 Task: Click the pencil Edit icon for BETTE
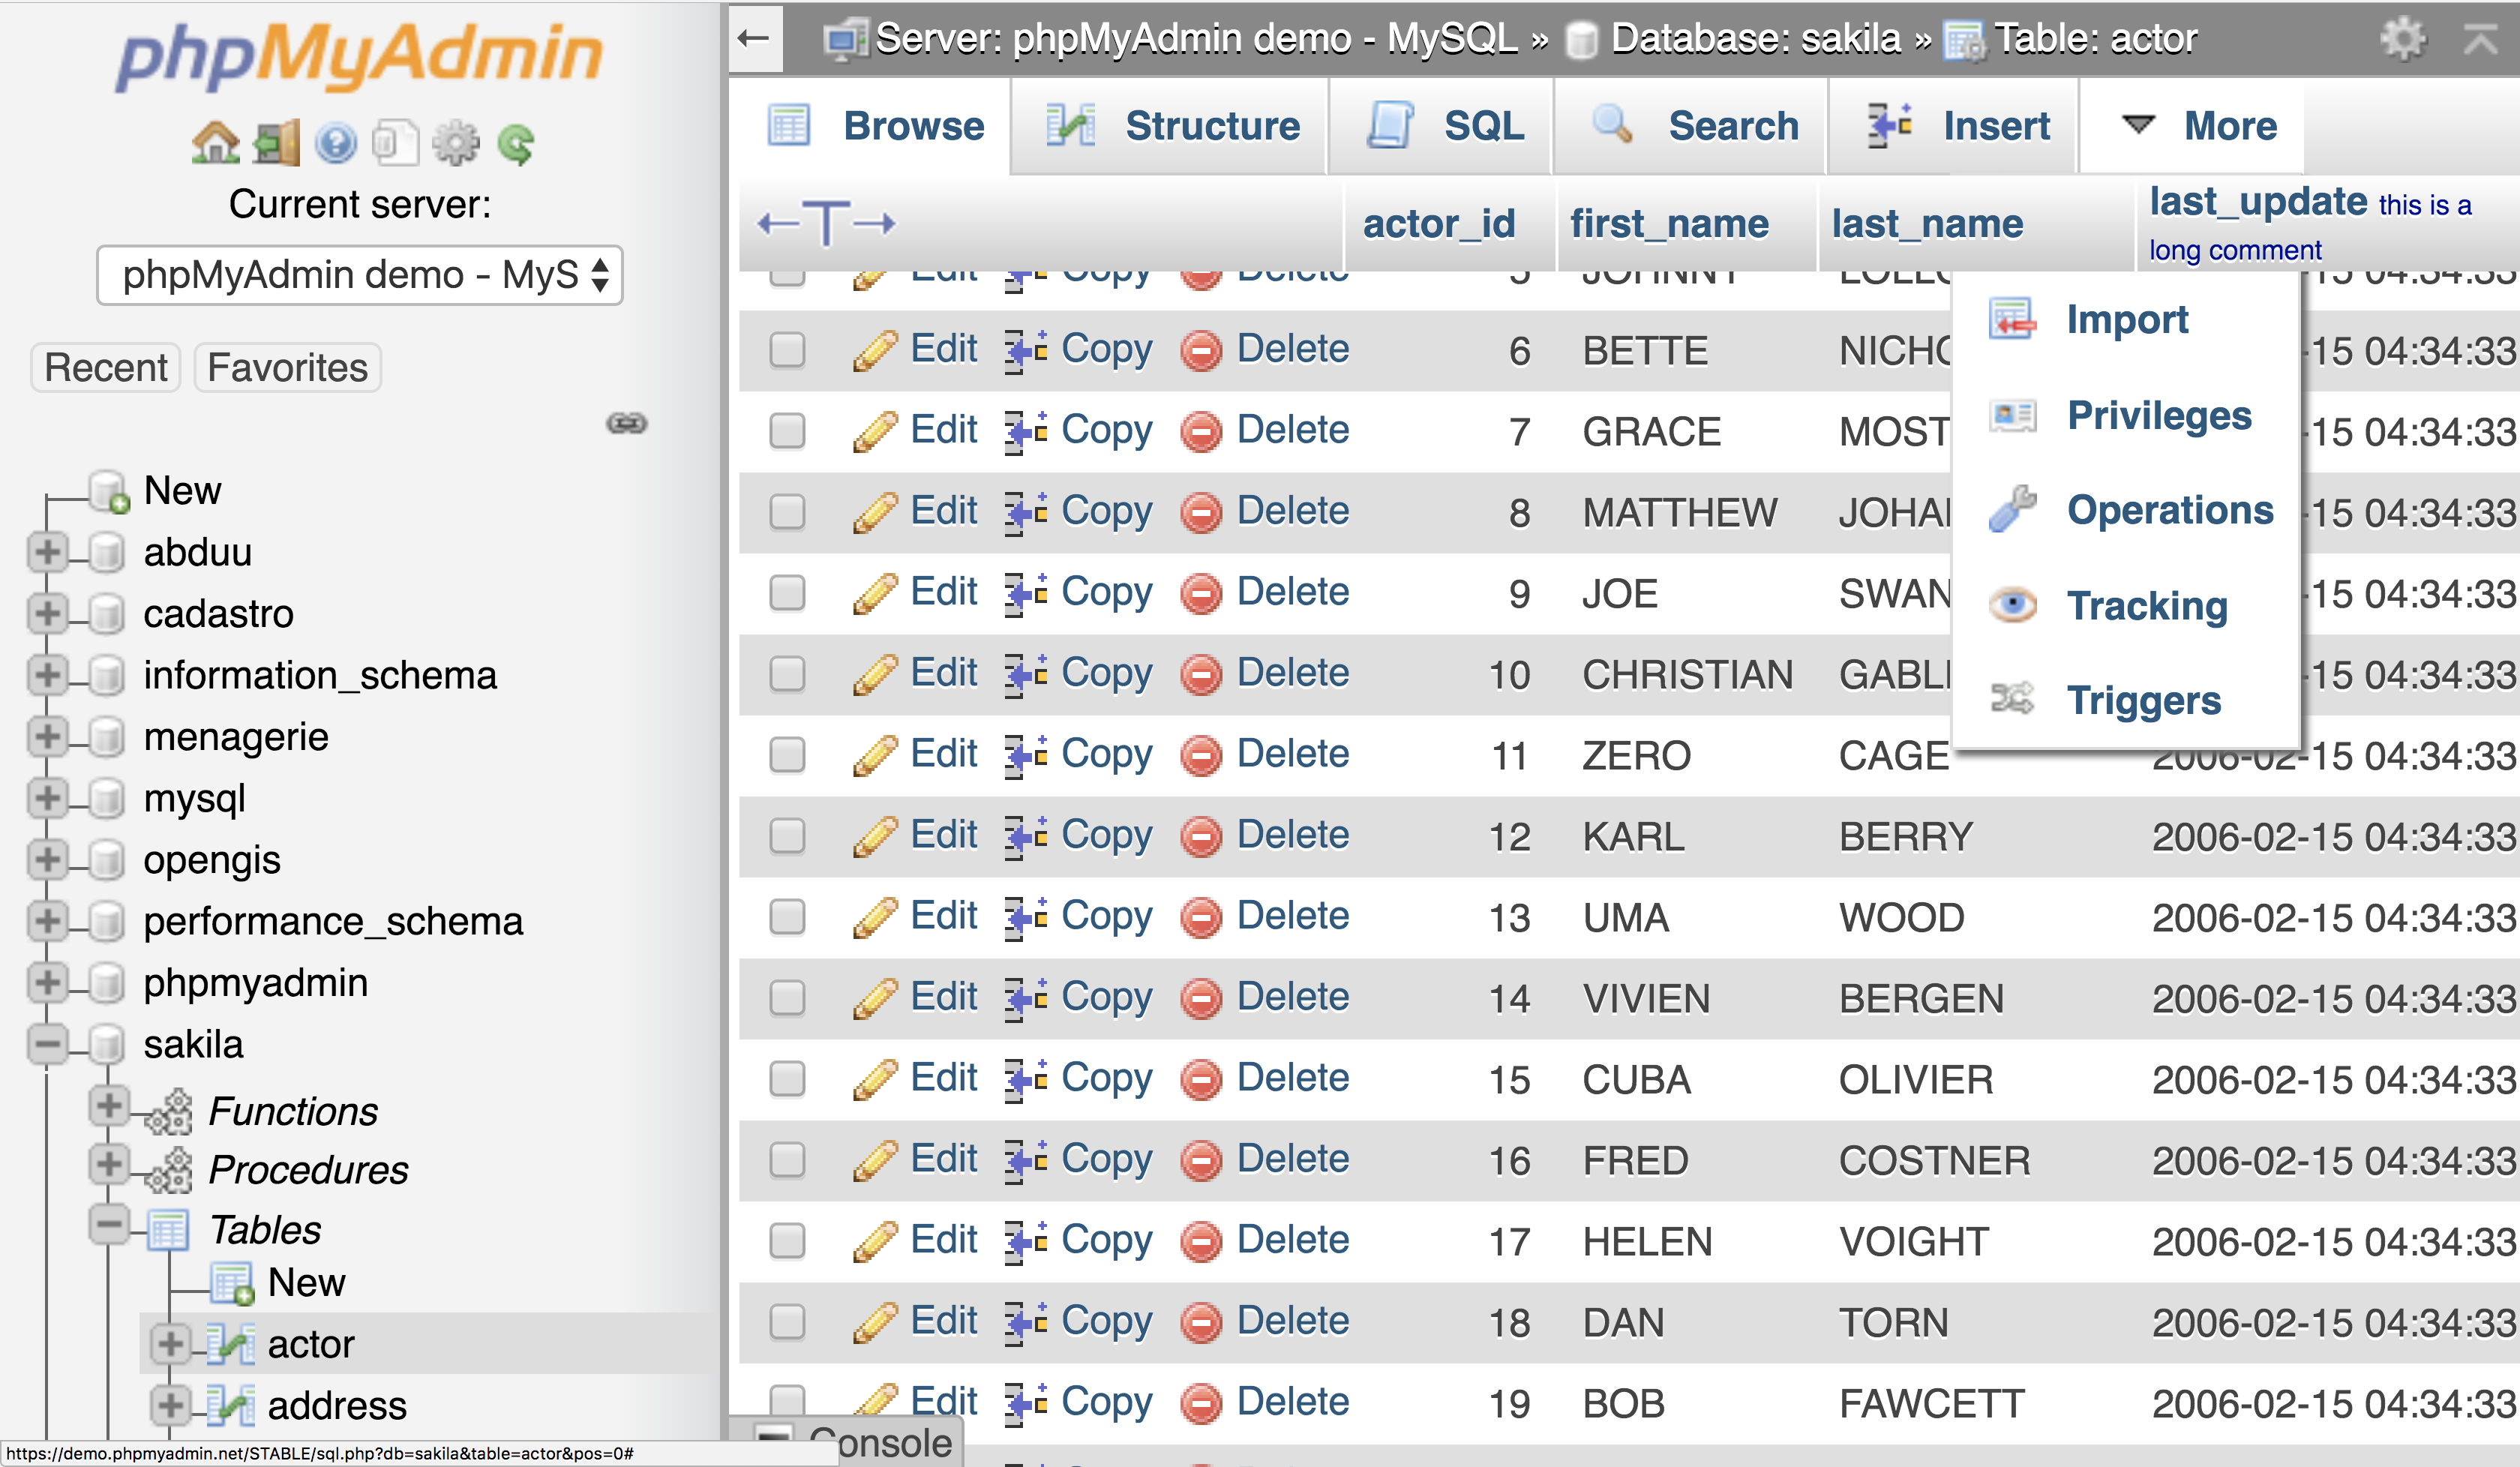click(875, 350)
